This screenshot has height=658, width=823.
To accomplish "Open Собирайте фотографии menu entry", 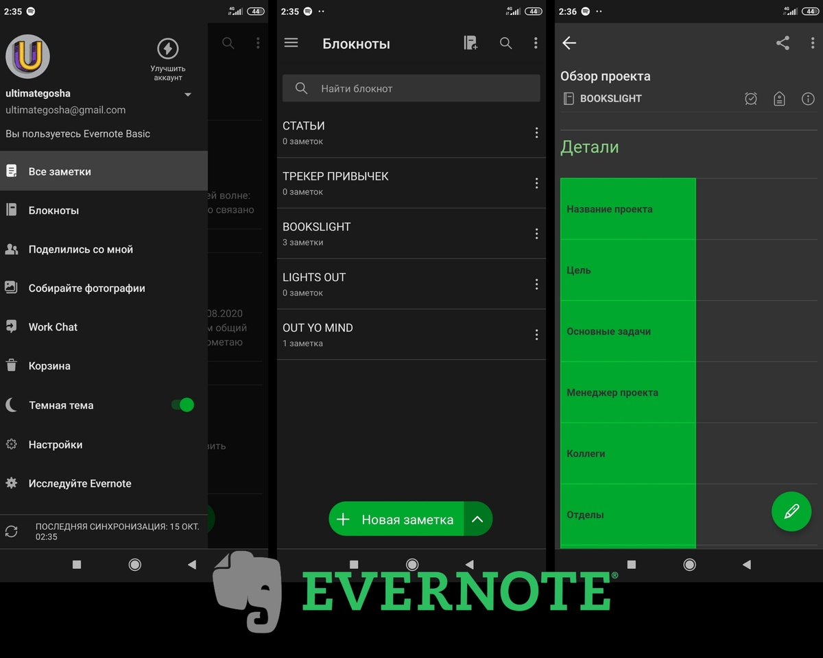I will point(104,289).
